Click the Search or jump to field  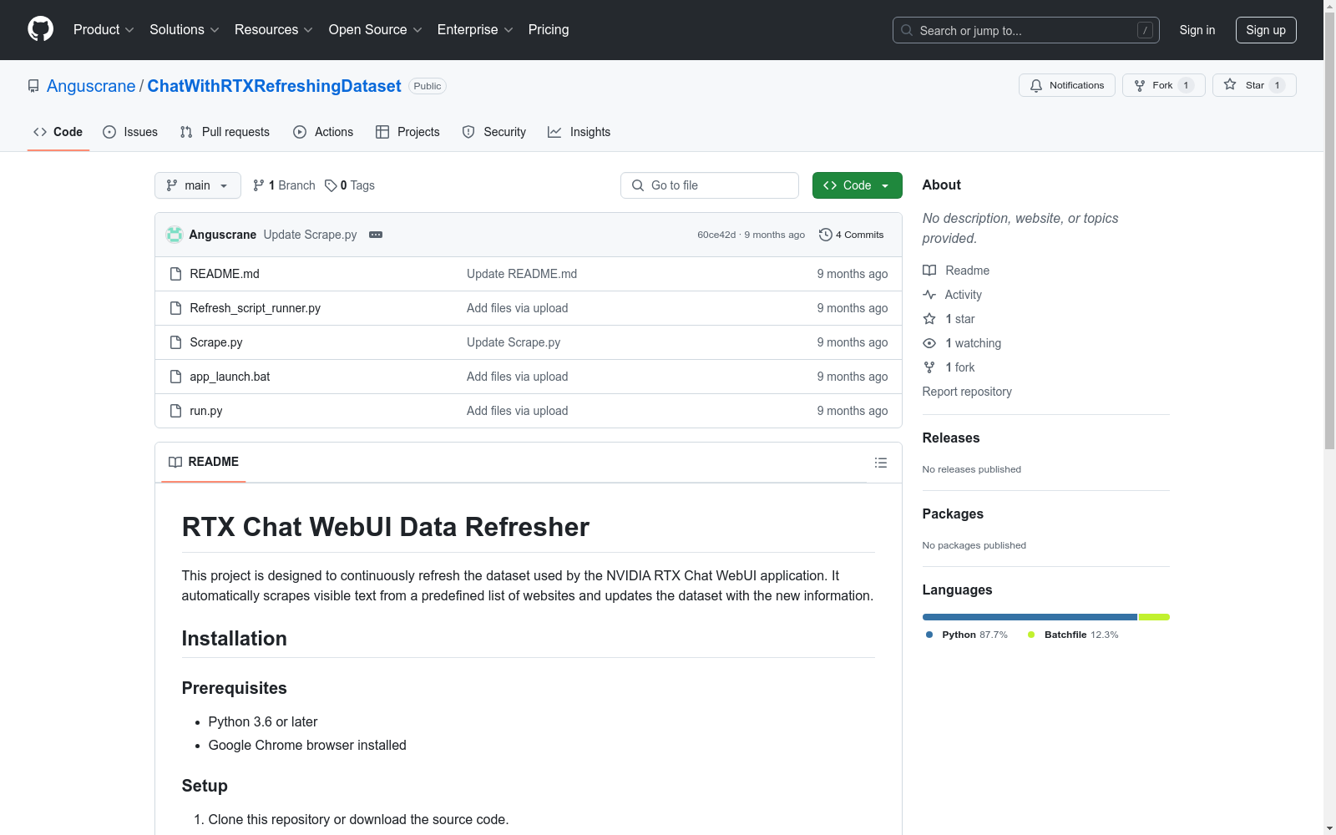pos(1026,30)
